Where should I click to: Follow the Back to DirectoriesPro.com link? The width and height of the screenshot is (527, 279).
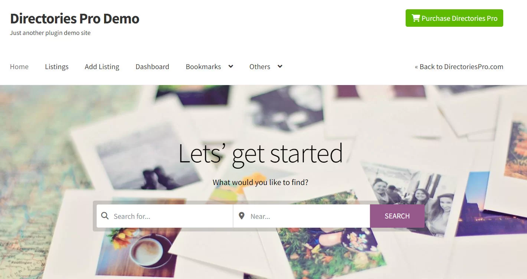(459, 66)
